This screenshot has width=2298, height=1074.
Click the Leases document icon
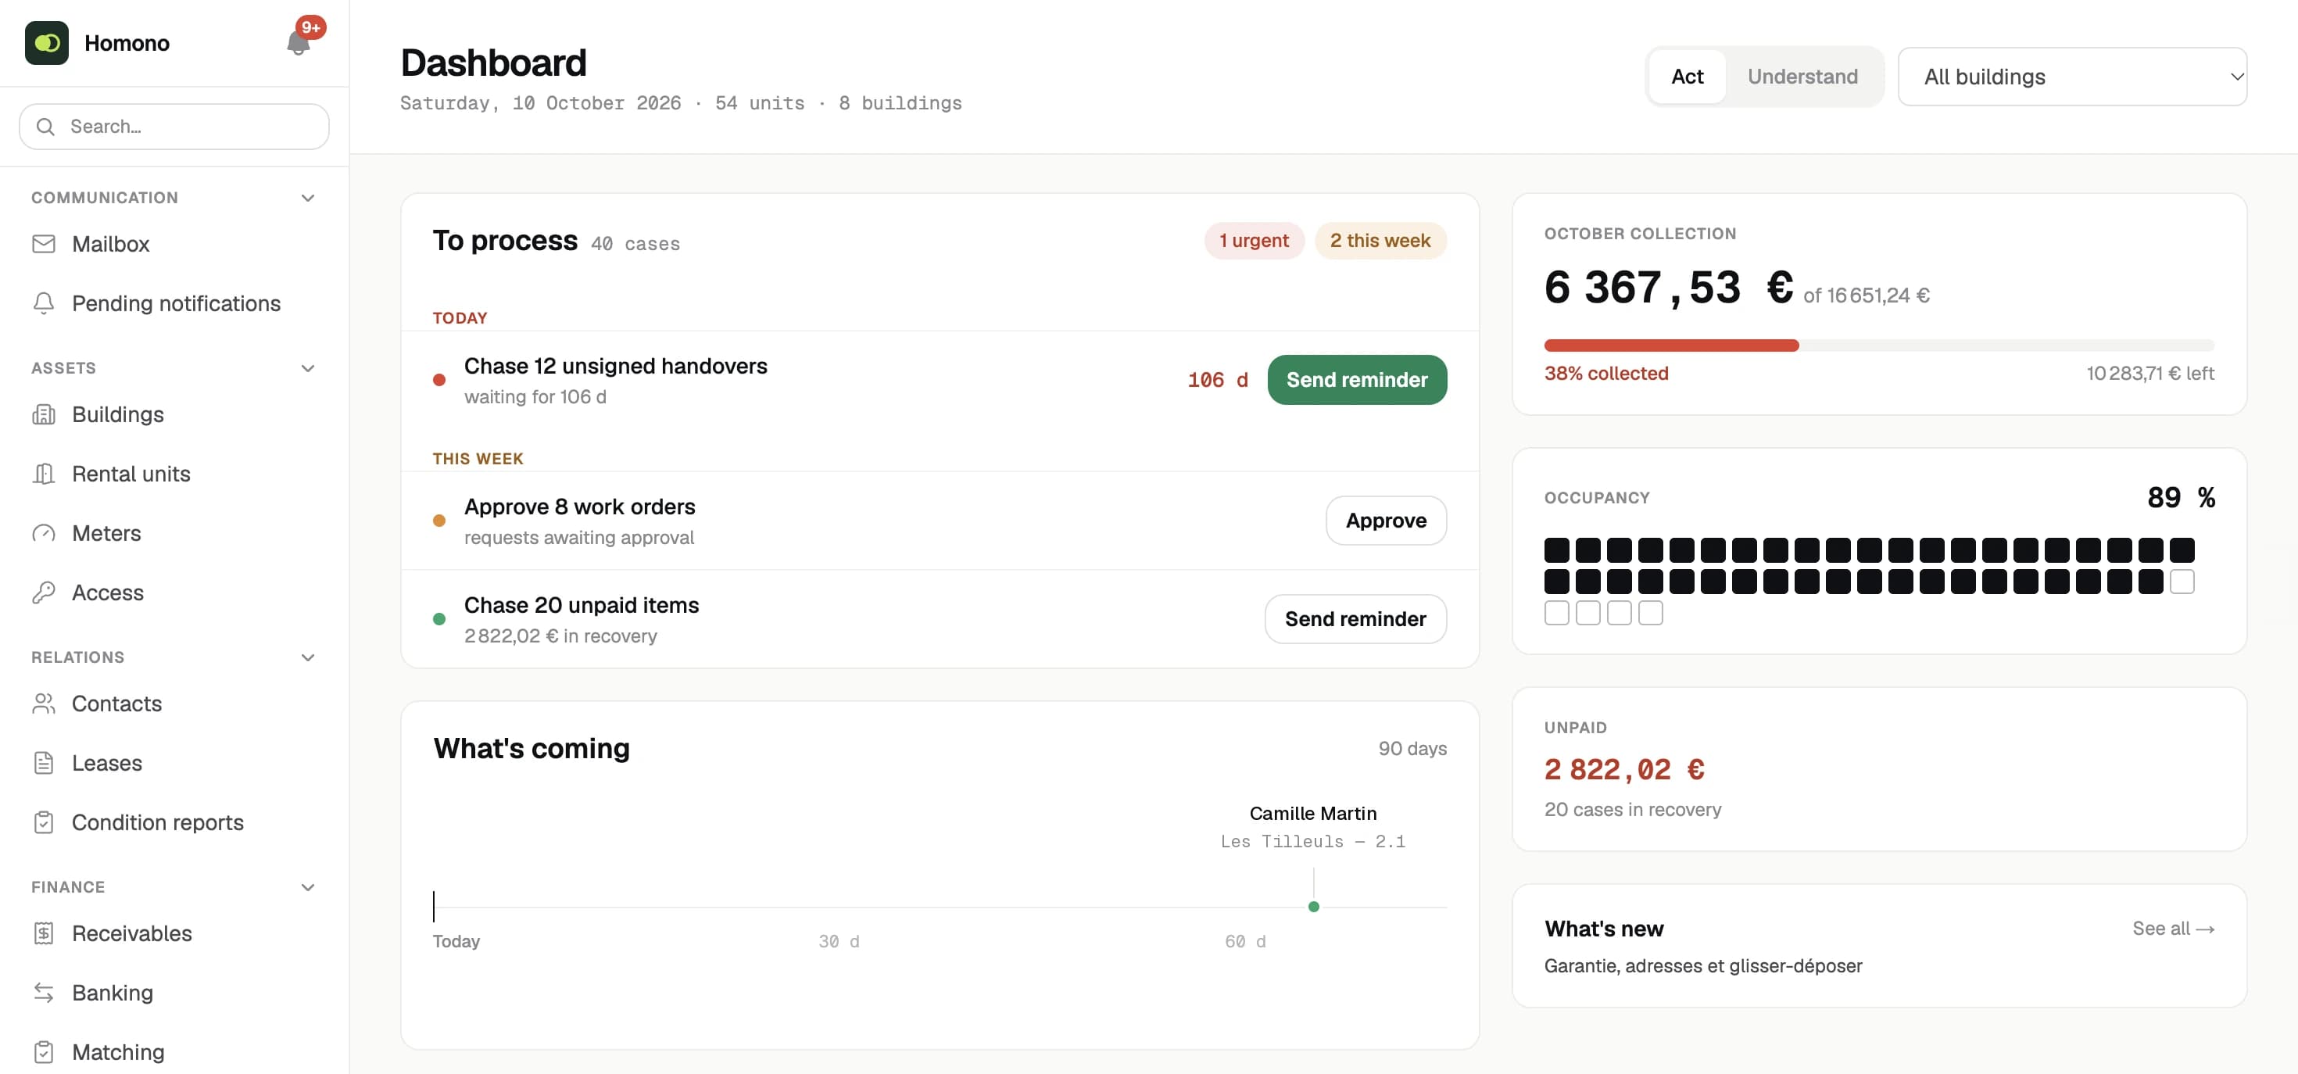[44, 763]
